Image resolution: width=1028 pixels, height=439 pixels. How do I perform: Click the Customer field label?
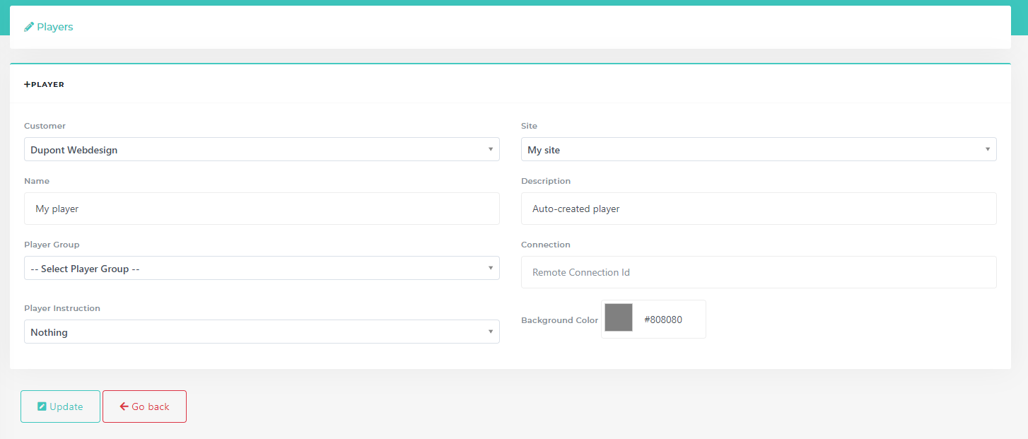45,126
